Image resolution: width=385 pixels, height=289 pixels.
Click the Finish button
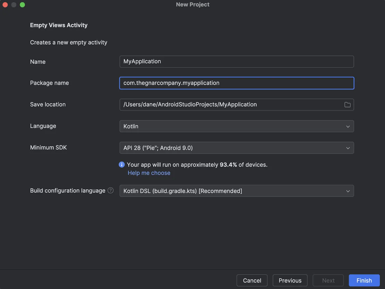(x=364, y=280)
